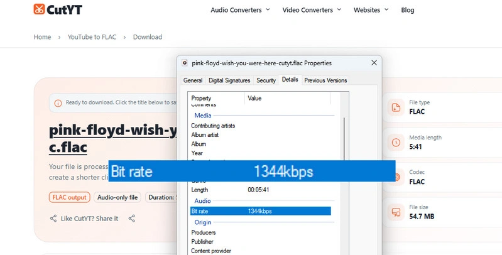Open the Blog page link
The height and width of the screenshot is (255, 502).
pyautogui.click(x=408, y=10)
